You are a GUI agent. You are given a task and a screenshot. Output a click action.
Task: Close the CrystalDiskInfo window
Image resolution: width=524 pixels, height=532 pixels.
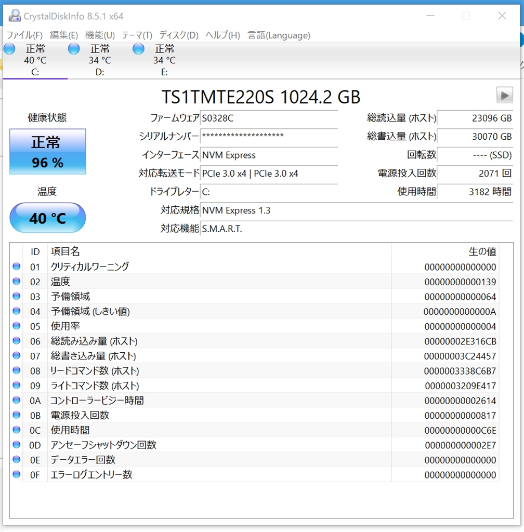(502, 16)
